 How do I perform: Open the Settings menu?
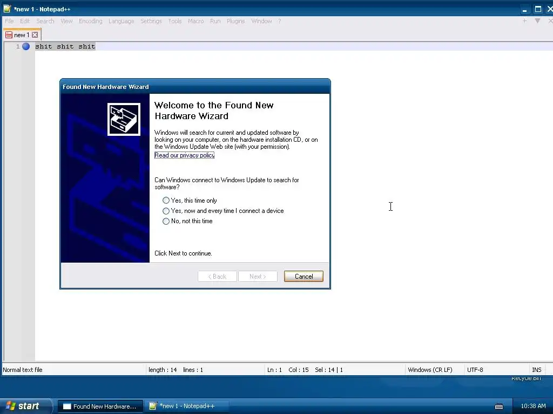coord(151,21)
